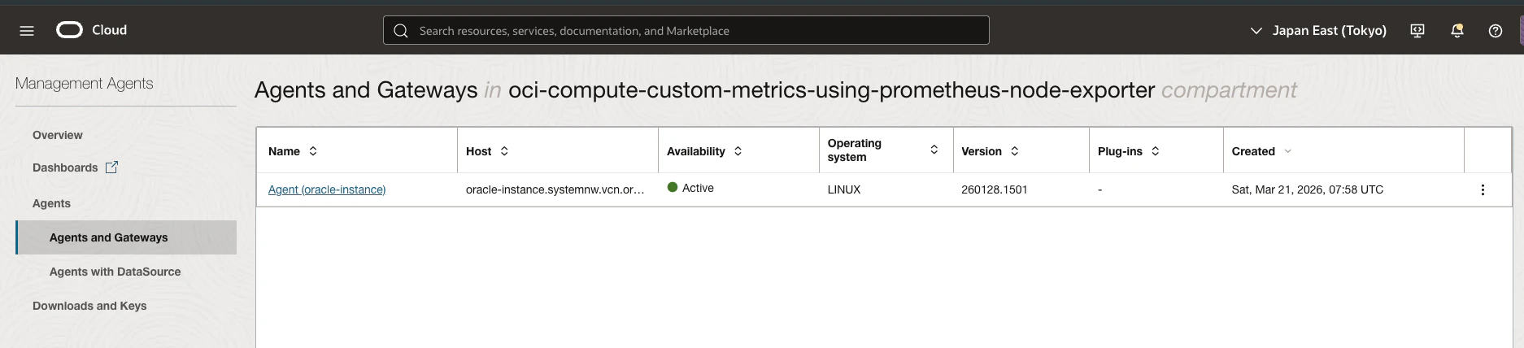Toggle Created column sort chevron
Screen dimensions: 1524x348
pyautogui.click(x=1287, y=151)
